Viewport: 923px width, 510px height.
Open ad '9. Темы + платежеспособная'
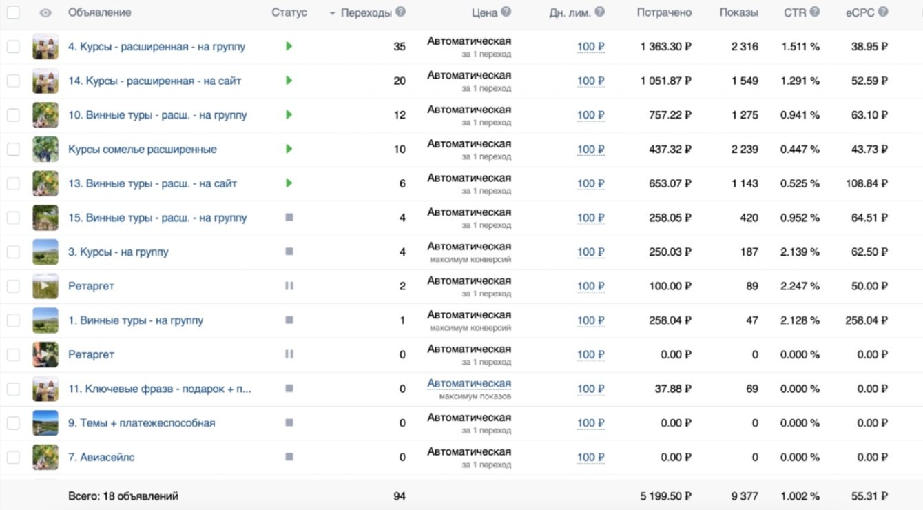[x=141, y=422]
